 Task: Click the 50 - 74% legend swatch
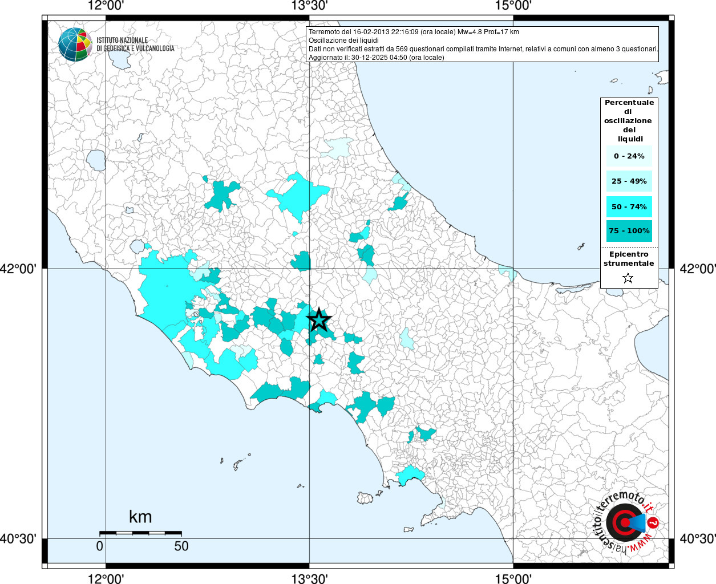(x=629, y=206)
